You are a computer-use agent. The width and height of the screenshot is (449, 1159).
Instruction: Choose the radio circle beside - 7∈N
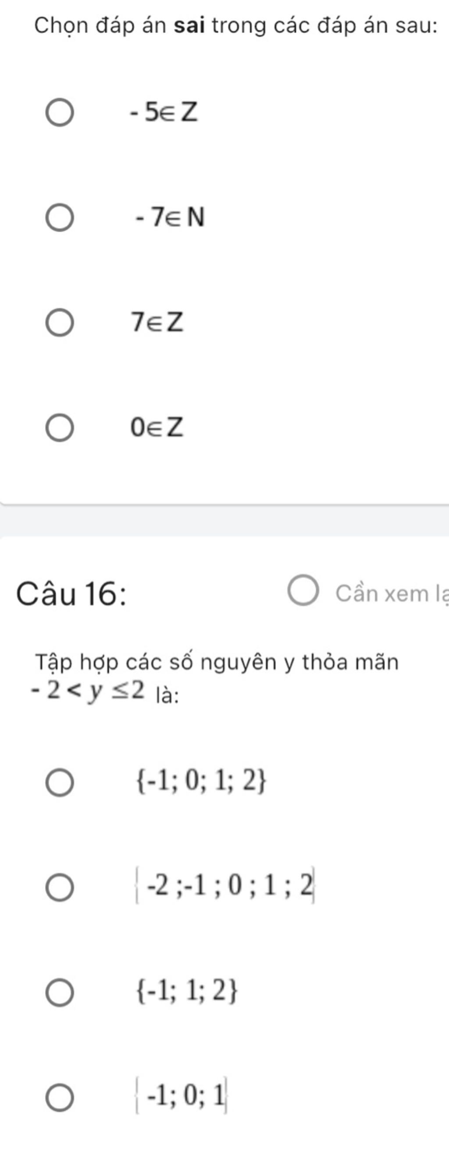click(59, 218)
